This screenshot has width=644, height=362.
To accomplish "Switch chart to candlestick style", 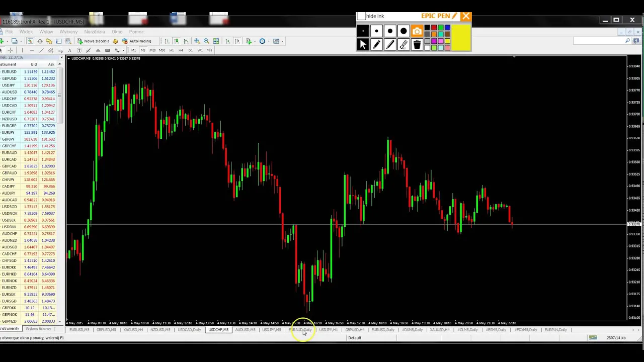I will (x=177, y=41).
